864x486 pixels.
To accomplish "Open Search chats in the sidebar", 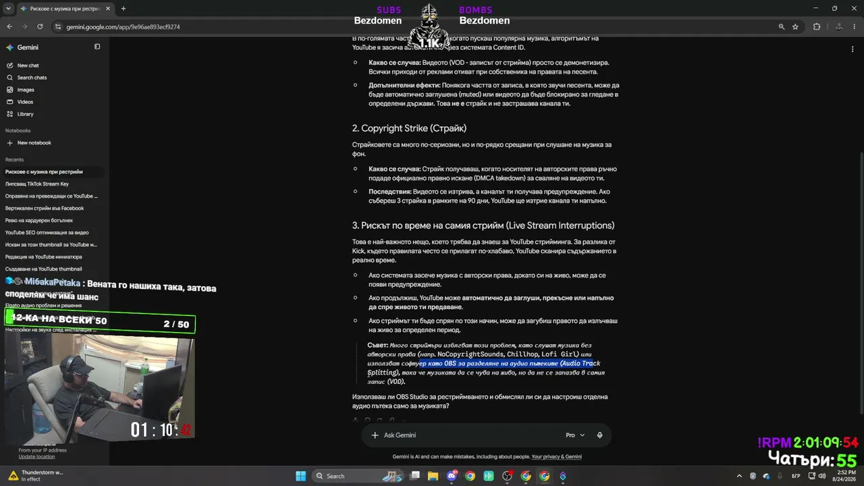I will (x=27, y=78).
